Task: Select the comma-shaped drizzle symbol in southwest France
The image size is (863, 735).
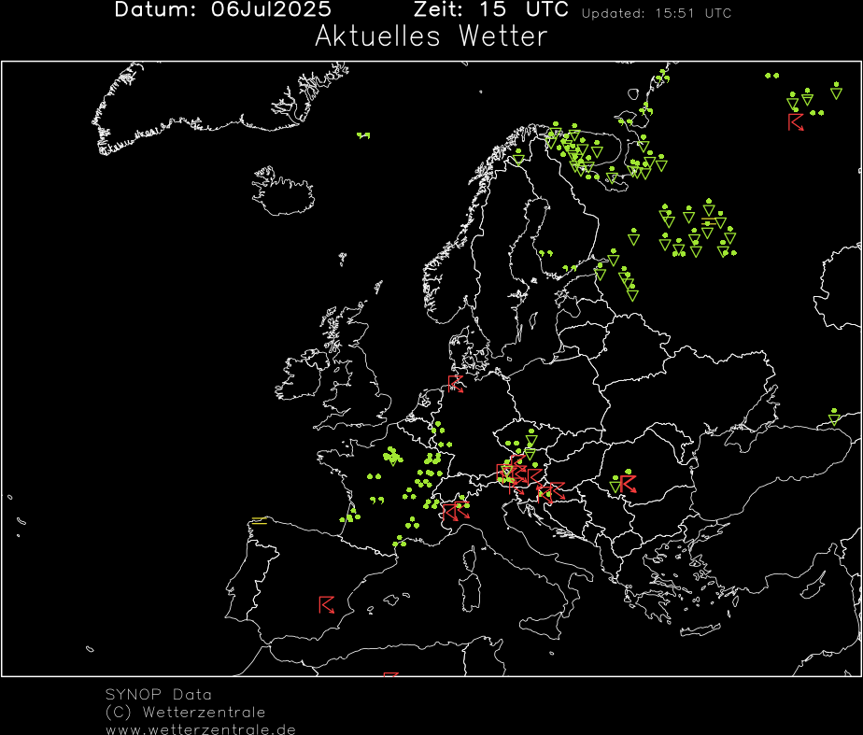Action: pos(377,500)
